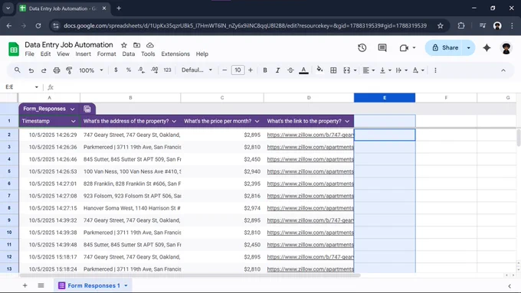Star the Data Entry Job Automation document

(124, 45)
